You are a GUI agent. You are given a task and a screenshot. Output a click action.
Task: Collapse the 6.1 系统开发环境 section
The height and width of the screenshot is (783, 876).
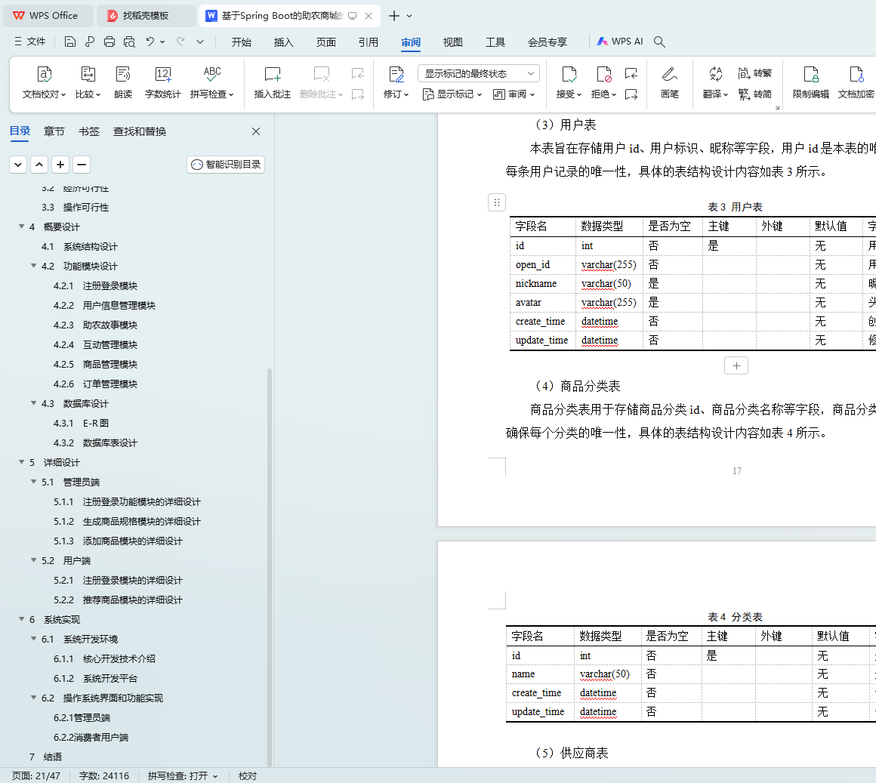click(33, 638)
